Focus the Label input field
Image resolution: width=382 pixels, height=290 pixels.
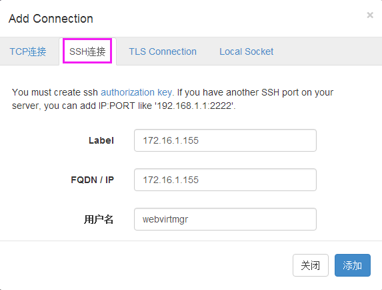pyautogui.click(x=225, y=140)
